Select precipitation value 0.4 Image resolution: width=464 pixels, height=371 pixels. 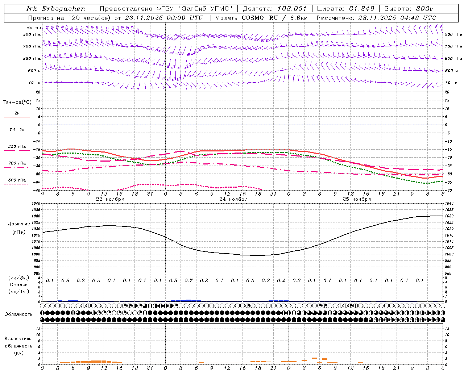coord(281,280)
